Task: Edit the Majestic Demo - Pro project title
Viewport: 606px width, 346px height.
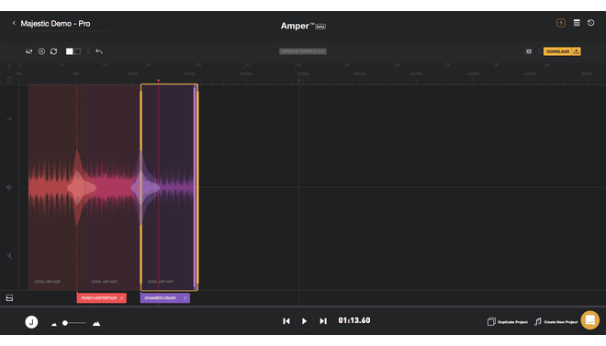Action: [x=55, y=24]
